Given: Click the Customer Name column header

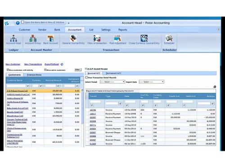Looking at the screenshot, I should (18, 80).
